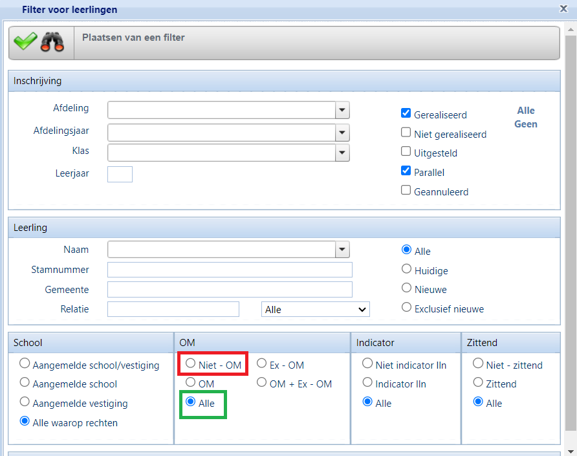Uncheck the Gerealiseerd checkbox
The image size is (577, 456).
click(x=406, y=114)
